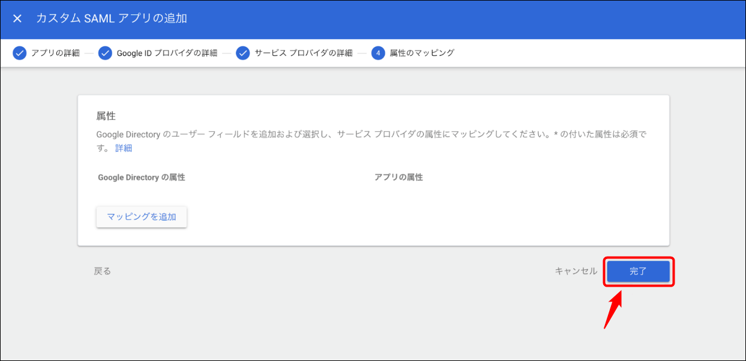The height and width of the screenshot is (361, 746).
Task: Click 戻る to go back
Action: tap(102, 270)
